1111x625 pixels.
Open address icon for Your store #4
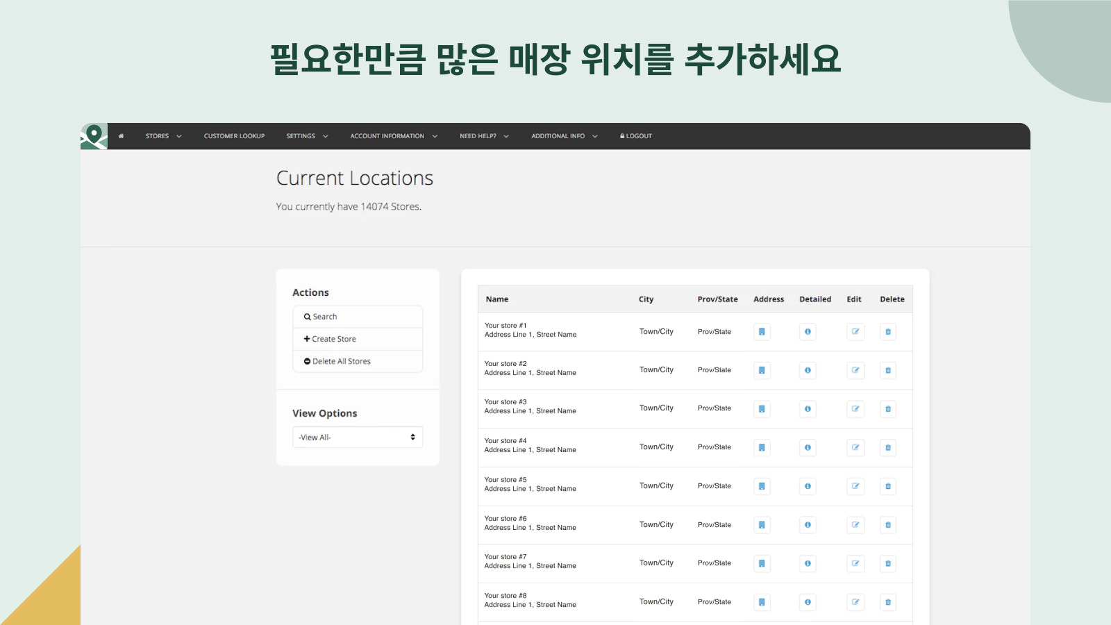(762, 448)
